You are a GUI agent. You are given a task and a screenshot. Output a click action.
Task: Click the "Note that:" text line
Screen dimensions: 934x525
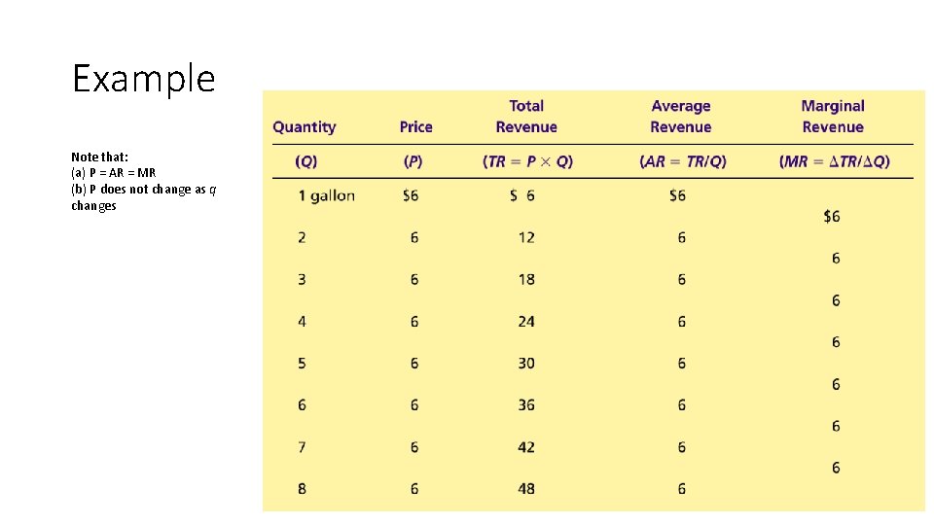click(99, 157)
